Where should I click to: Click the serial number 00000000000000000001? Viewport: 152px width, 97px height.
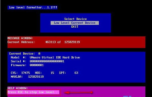click(47, 61)
